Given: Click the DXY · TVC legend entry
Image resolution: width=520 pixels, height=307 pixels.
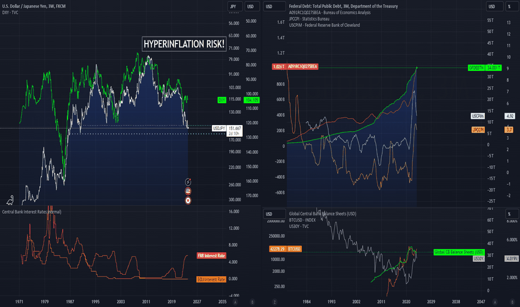Looking at the screenshot, I should pos(10,13).
